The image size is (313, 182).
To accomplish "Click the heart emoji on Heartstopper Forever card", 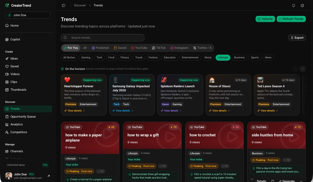I will (x=67, y=80).
